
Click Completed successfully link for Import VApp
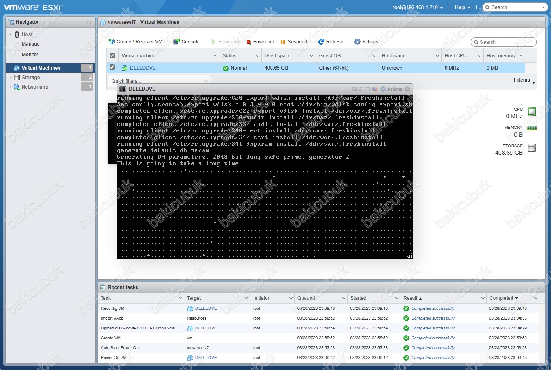[433, 318]
